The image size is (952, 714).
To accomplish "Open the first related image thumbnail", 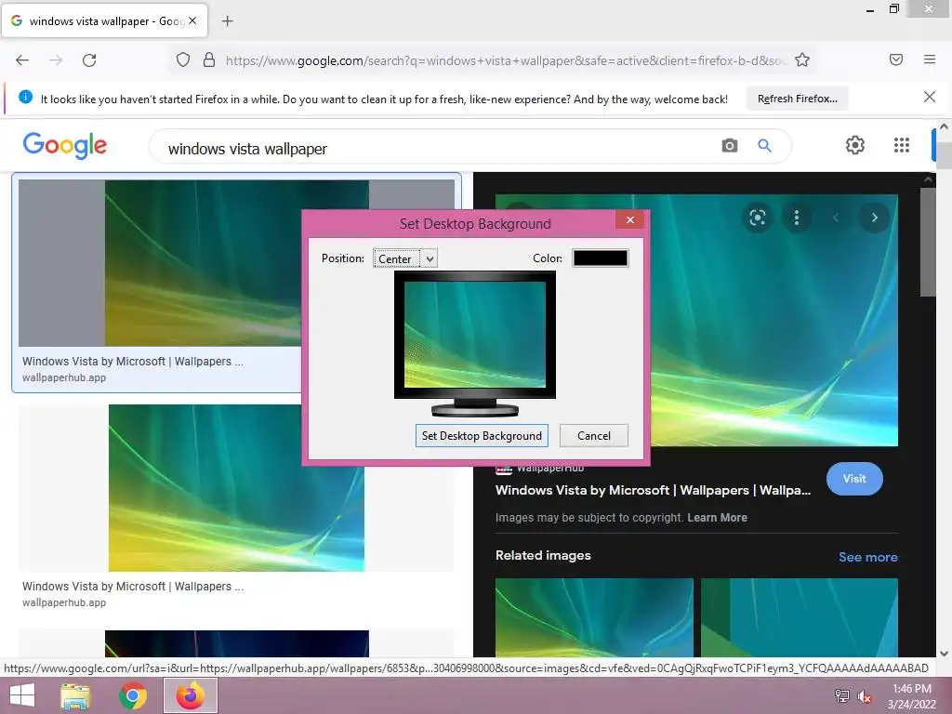I will point(594,617).
